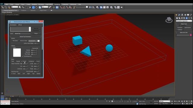Select the Regular noise type

tap(15, 61)
